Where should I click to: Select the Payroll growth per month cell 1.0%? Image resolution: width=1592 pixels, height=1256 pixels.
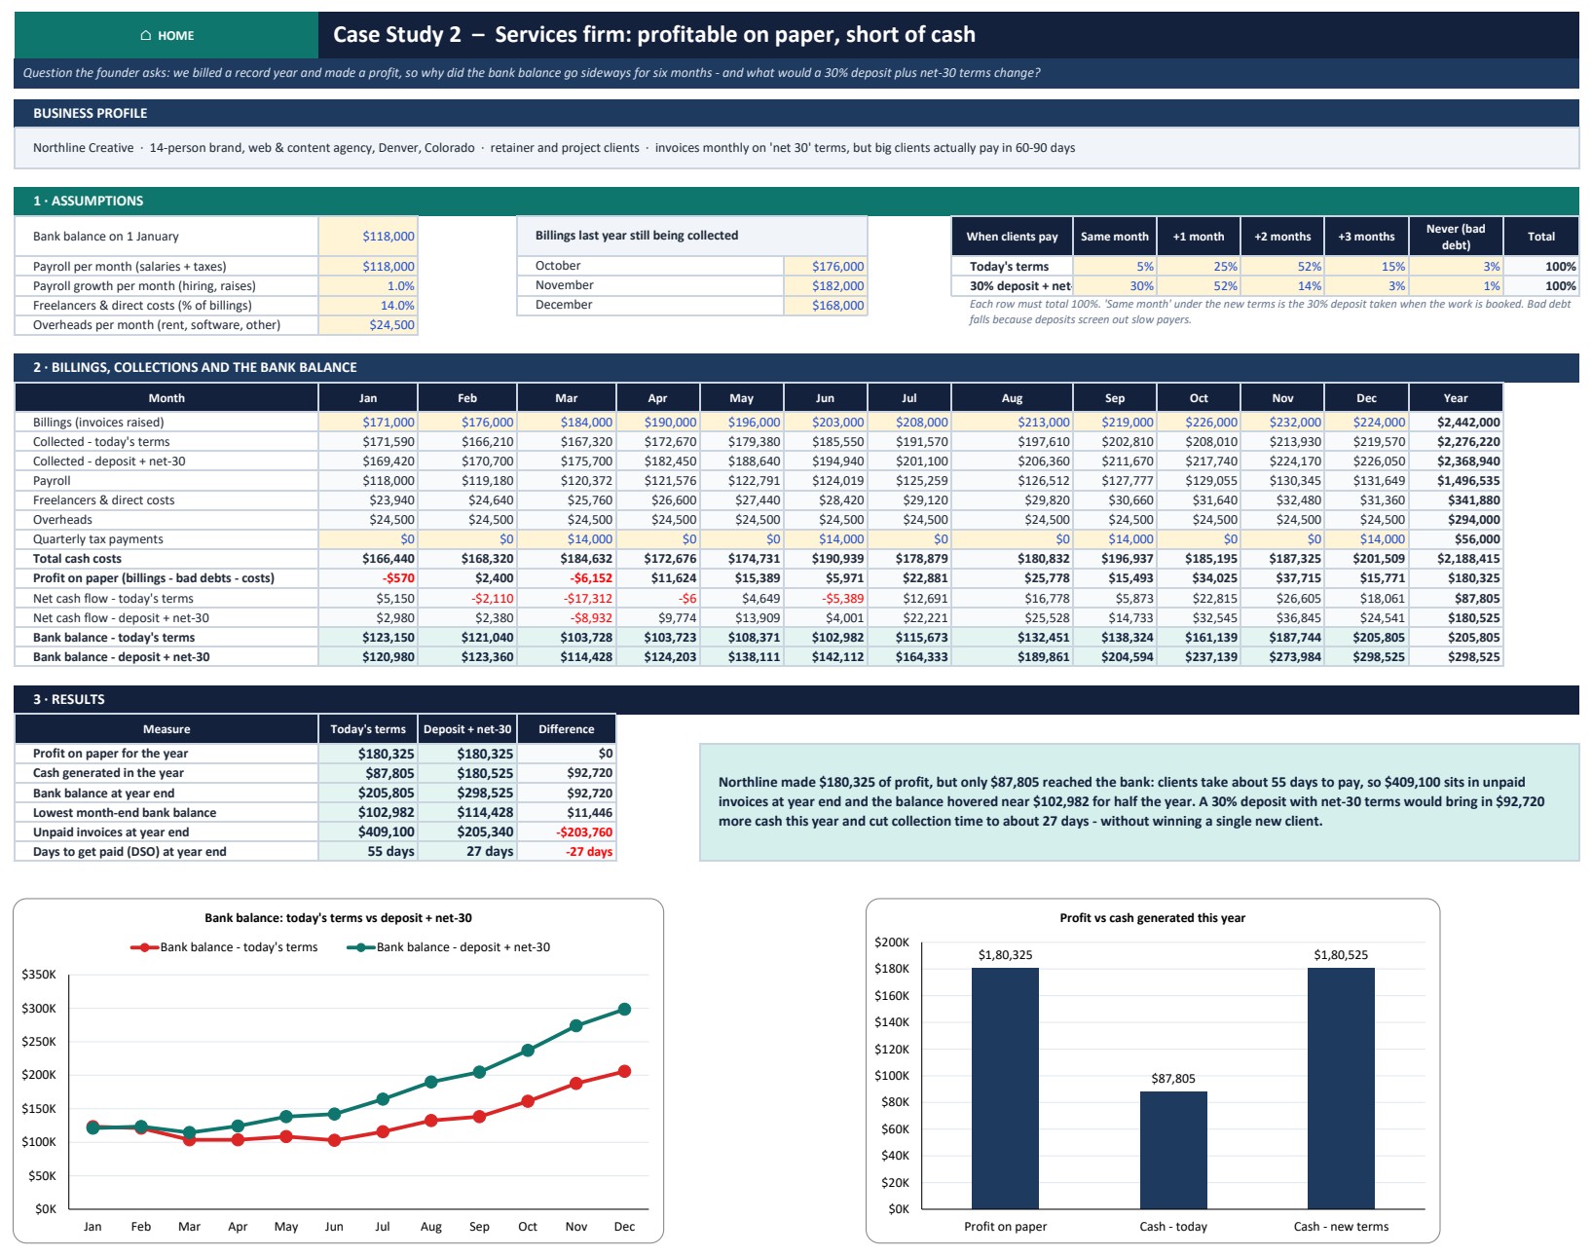[x=368, y=286]
